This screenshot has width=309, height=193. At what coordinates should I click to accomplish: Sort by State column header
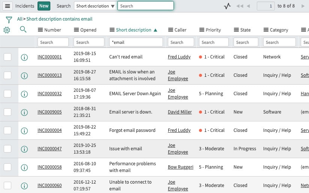(245, 30)
